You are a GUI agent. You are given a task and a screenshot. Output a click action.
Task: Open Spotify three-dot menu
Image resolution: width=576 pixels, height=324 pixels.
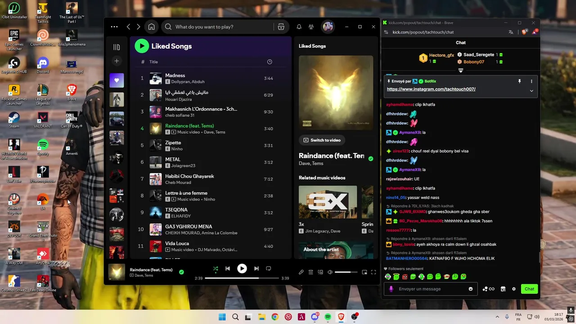click(x=114, y=27)
